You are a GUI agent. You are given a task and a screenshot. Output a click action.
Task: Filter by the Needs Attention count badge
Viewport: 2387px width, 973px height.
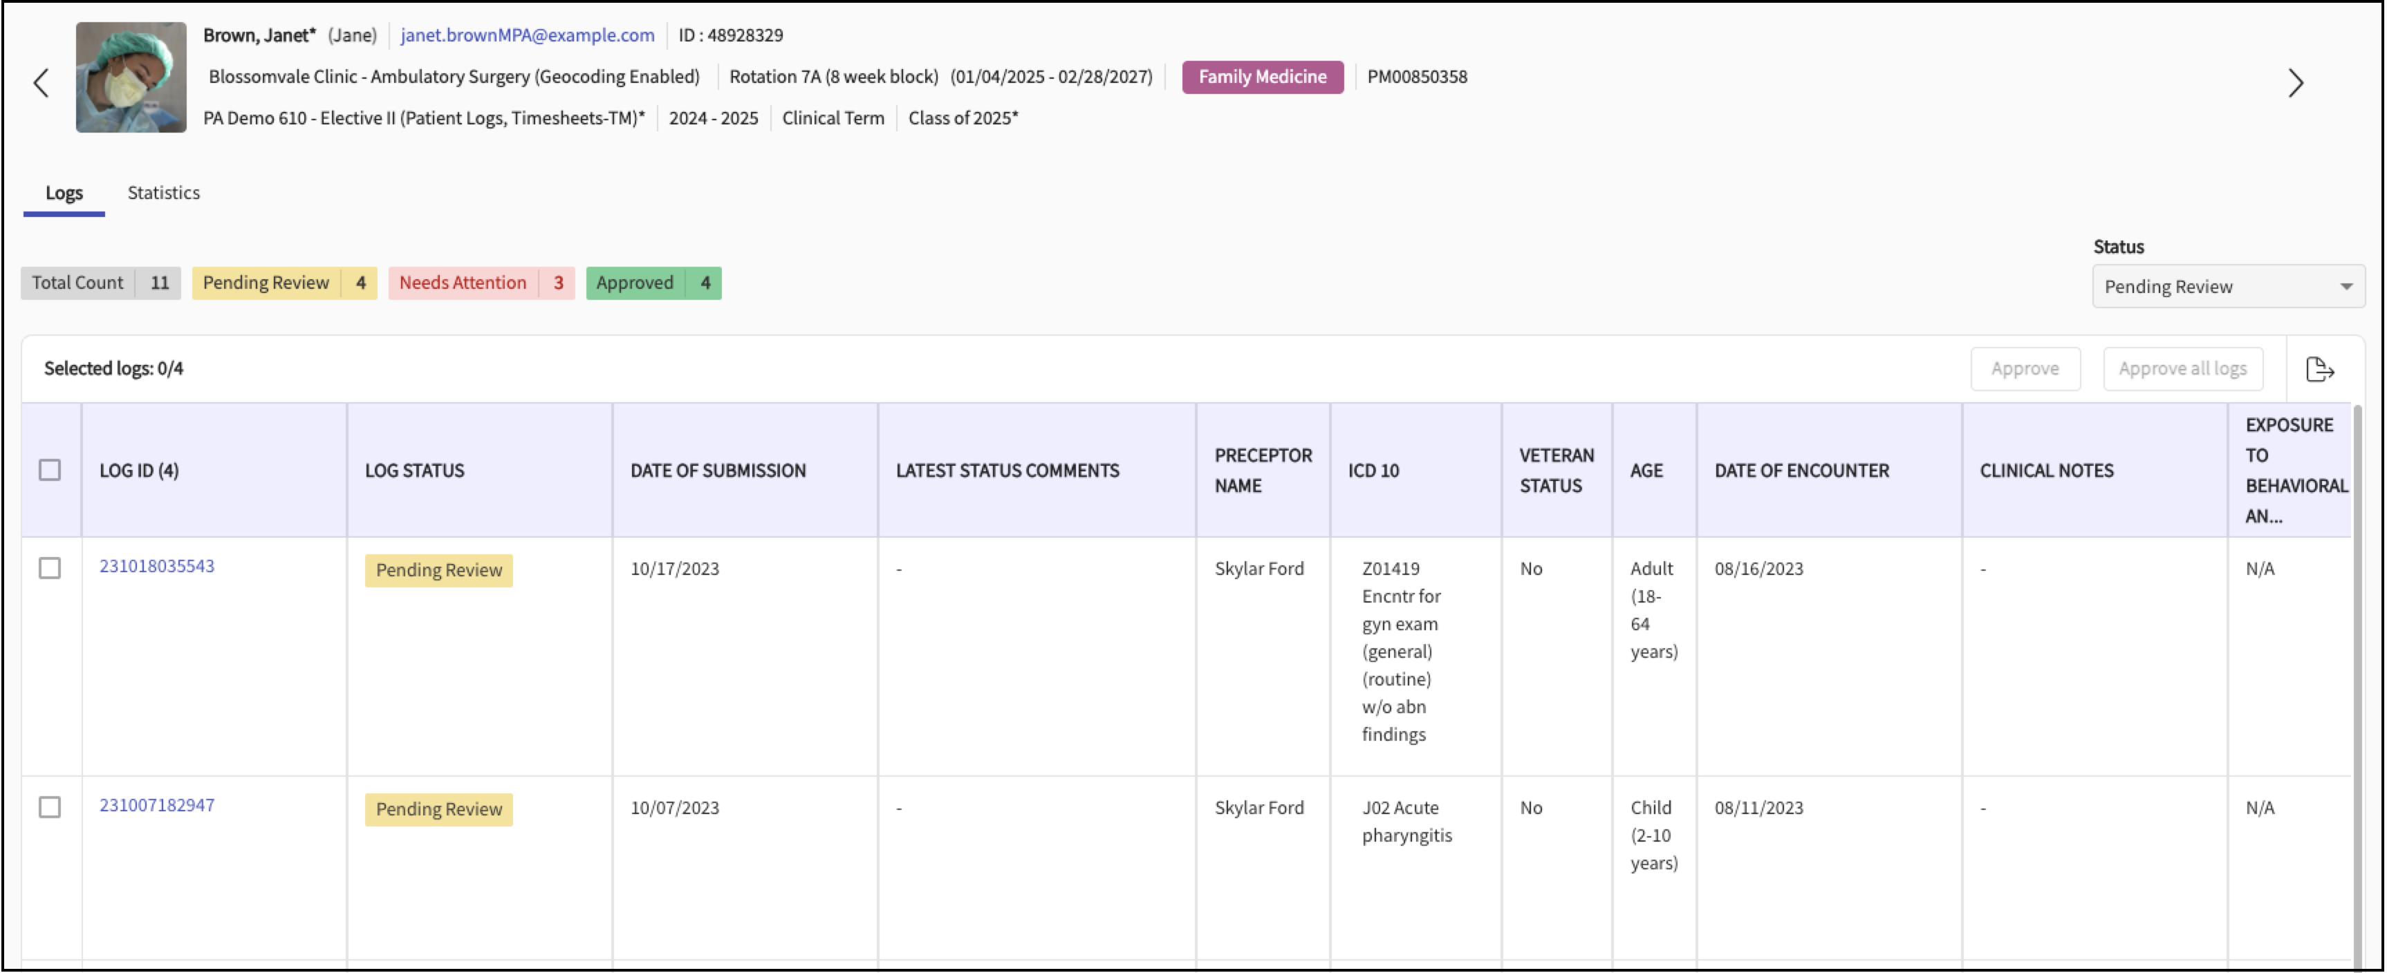[481, 283]
